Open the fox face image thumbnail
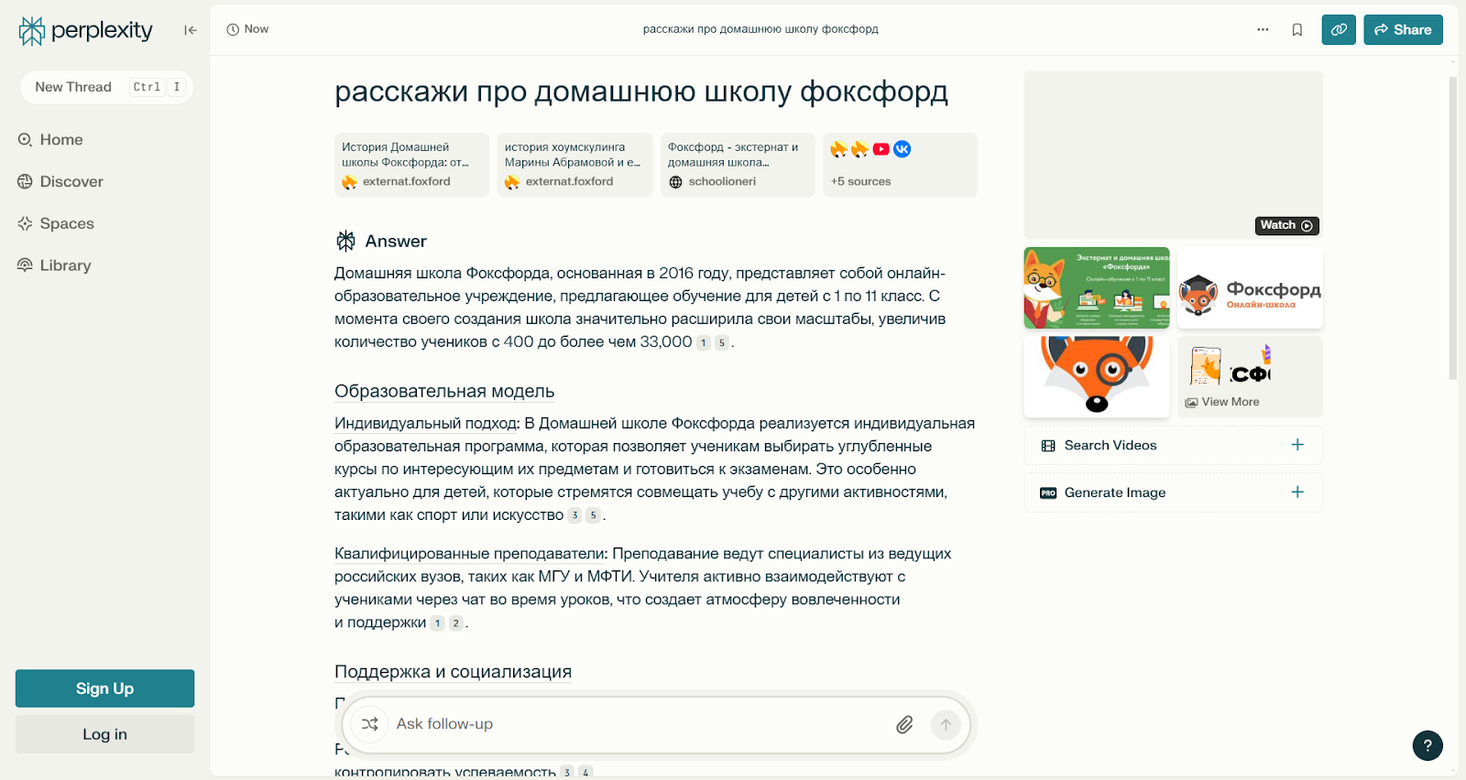1466x780 pixels. point(1097,376)
